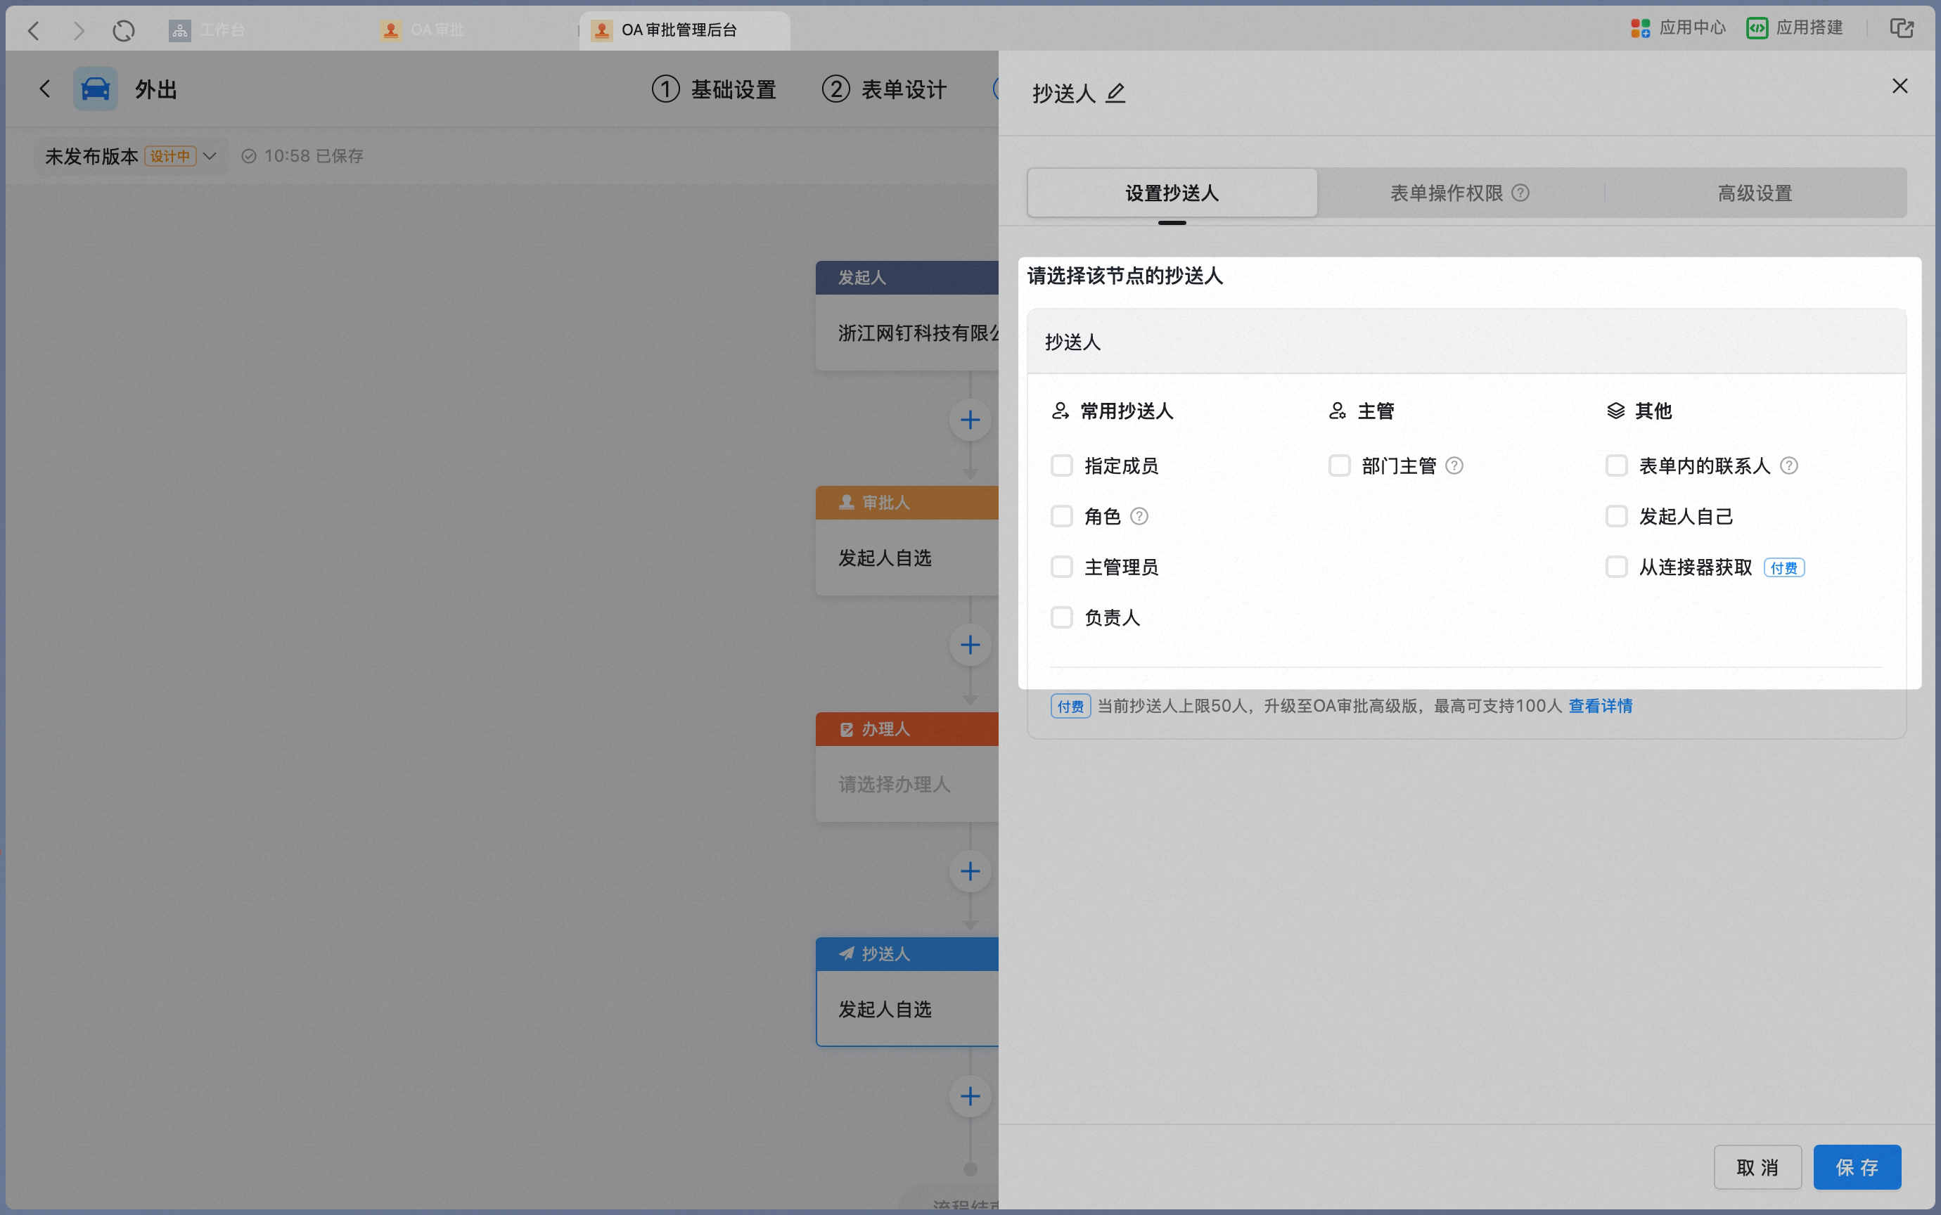Close the 抄送人 settings panel

1900,86
